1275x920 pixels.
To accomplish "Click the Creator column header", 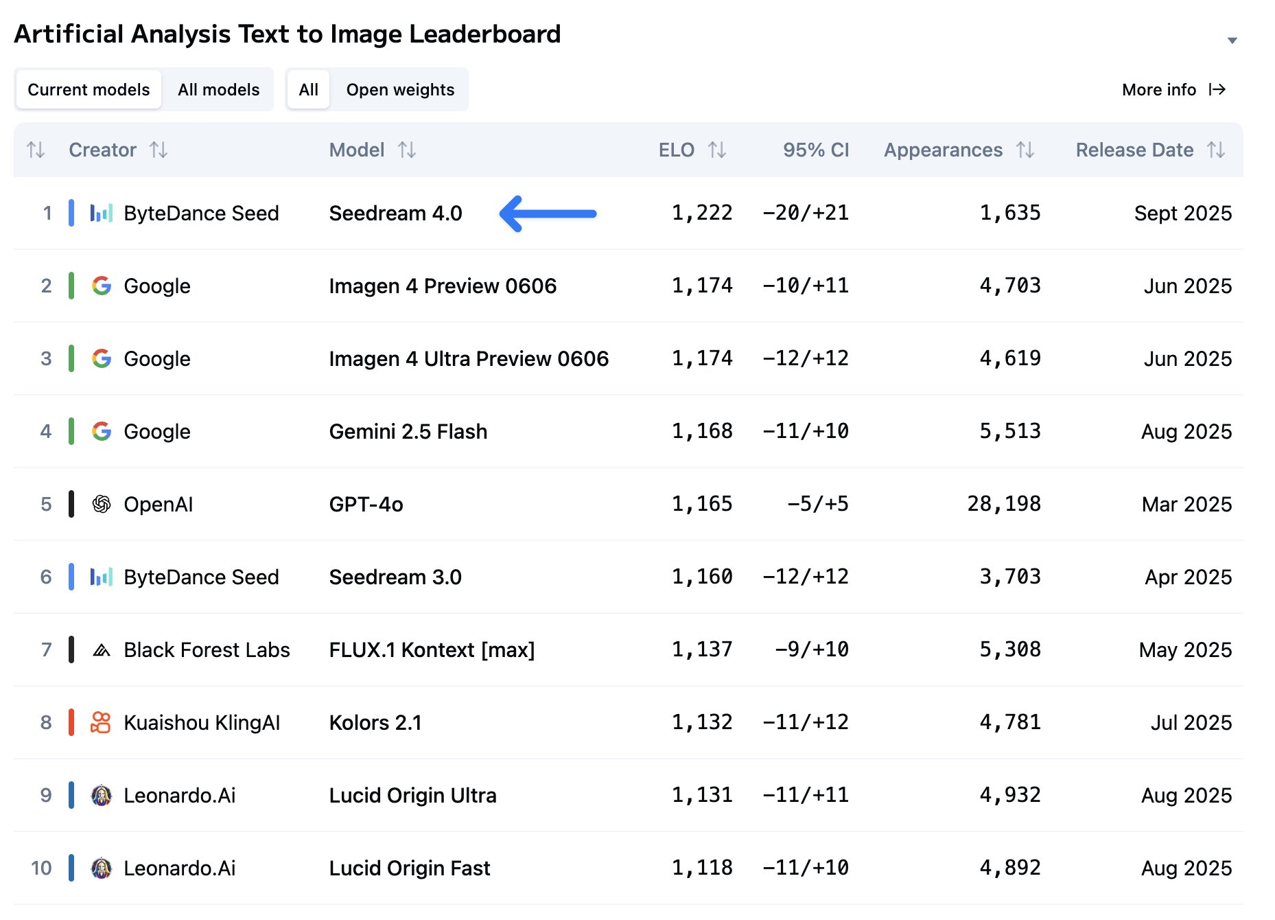I will (x=103, y=150).
